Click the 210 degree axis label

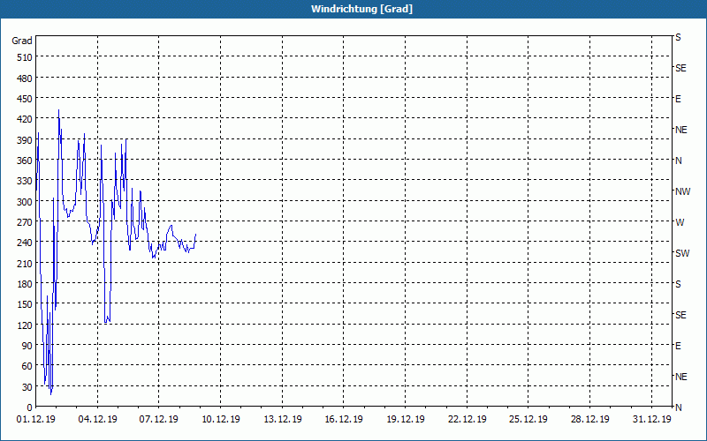25,263
